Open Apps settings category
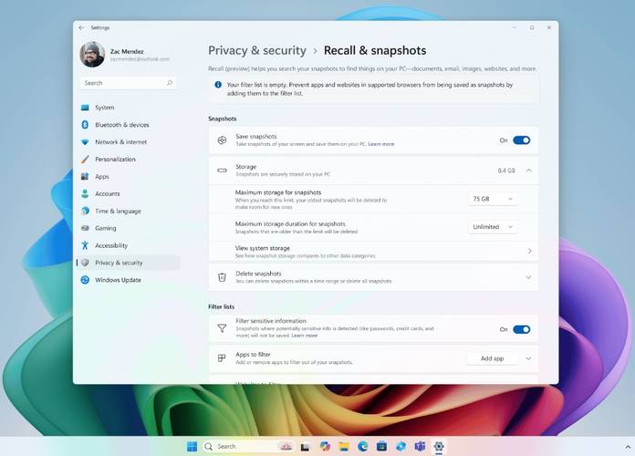This screenshot has width=635, height=456. click(x=128, y=177)
